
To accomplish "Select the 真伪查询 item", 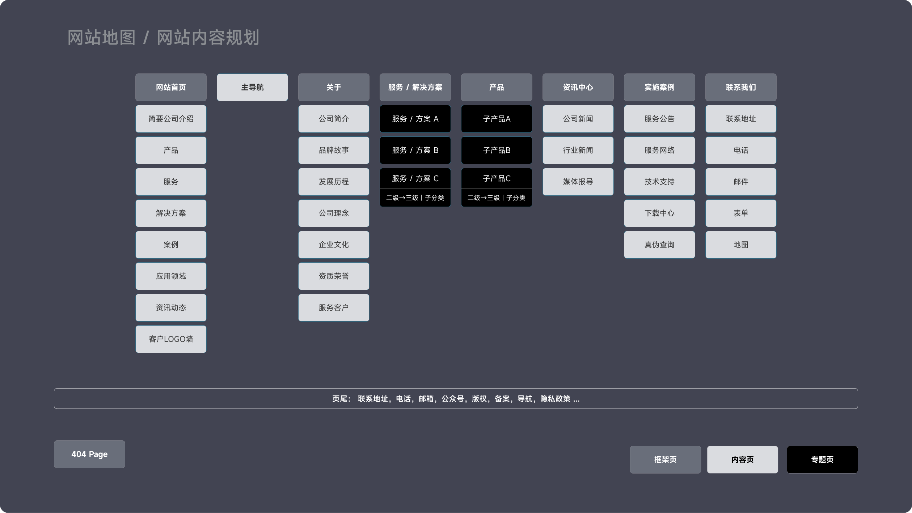I will (659, 245).
